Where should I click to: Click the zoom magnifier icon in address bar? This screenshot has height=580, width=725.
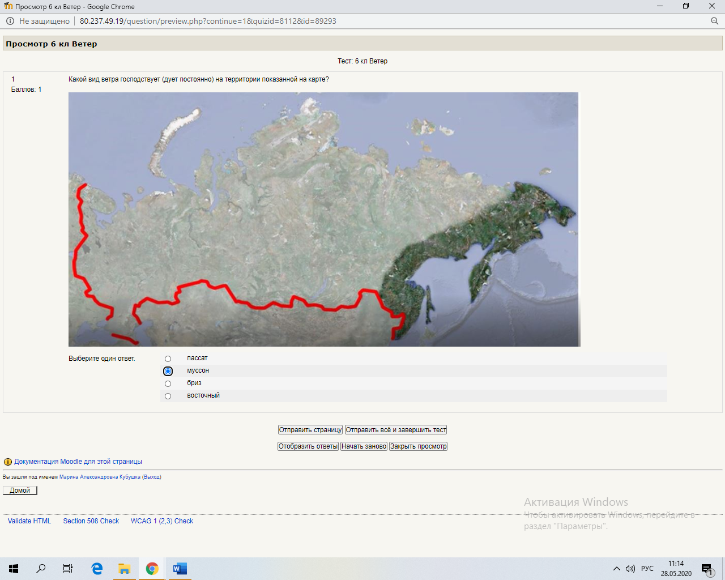point(714,21)
